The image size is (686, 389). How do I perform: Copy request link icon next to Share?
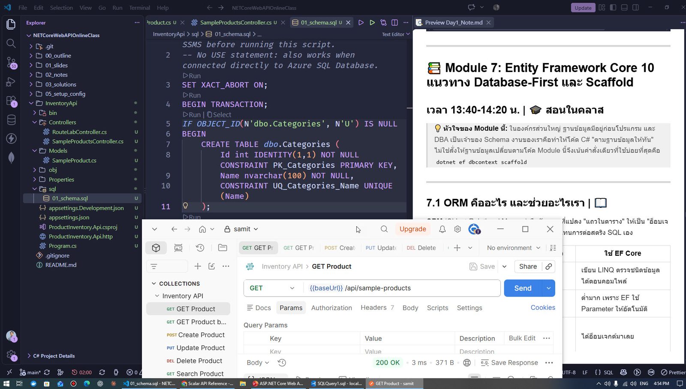click(549, 266)
